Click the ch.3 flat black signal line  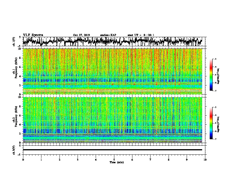[113, 150]
